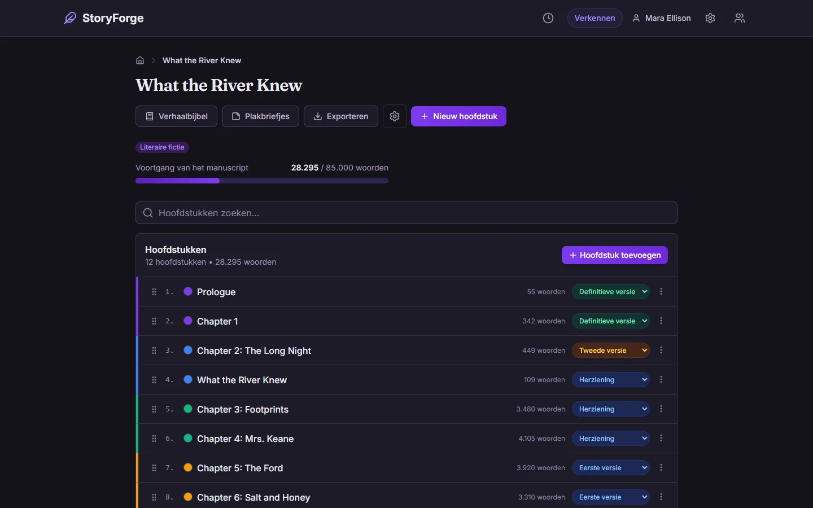Viewport: 813px width, 508px height.
Task: Open Eerste versie dropdown for Chapter 5
Action: [611, 468]
